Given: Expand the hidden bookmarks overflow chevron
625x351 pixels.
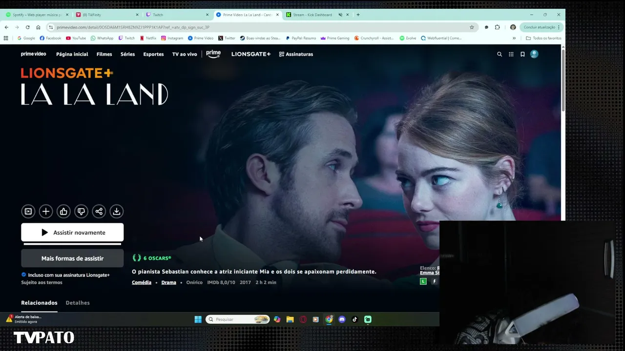Looking at the screenshot, I should pos(514,38).
